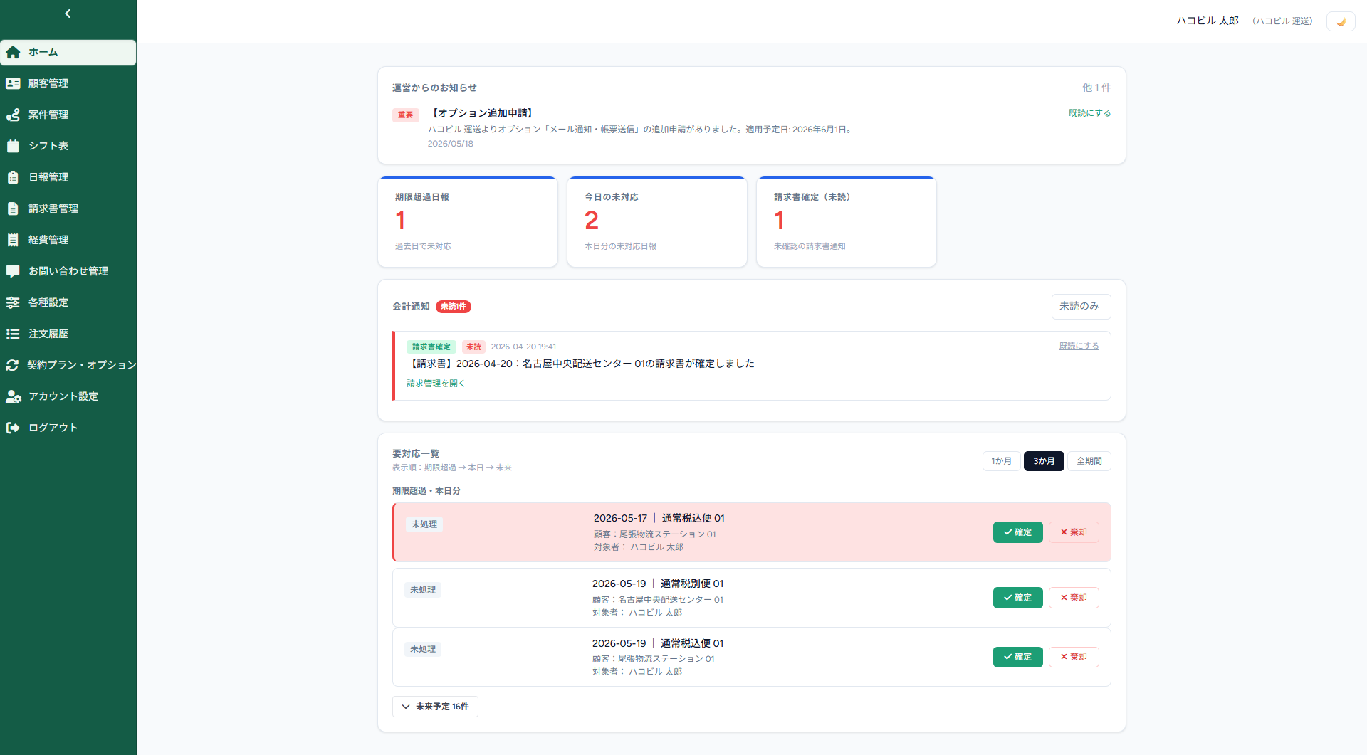Reject the 2026-05-19 通常税別便 01 report
Screen dimensions: 1367x755
(x=1074, y=598)
